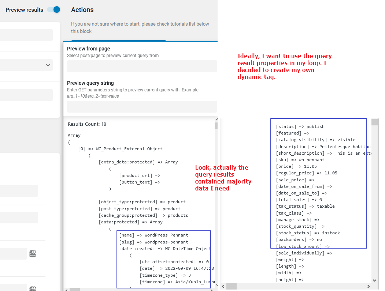Turn off the Preview results toggle
Viewport: 385px width, 291px height.
pos(53,10)
